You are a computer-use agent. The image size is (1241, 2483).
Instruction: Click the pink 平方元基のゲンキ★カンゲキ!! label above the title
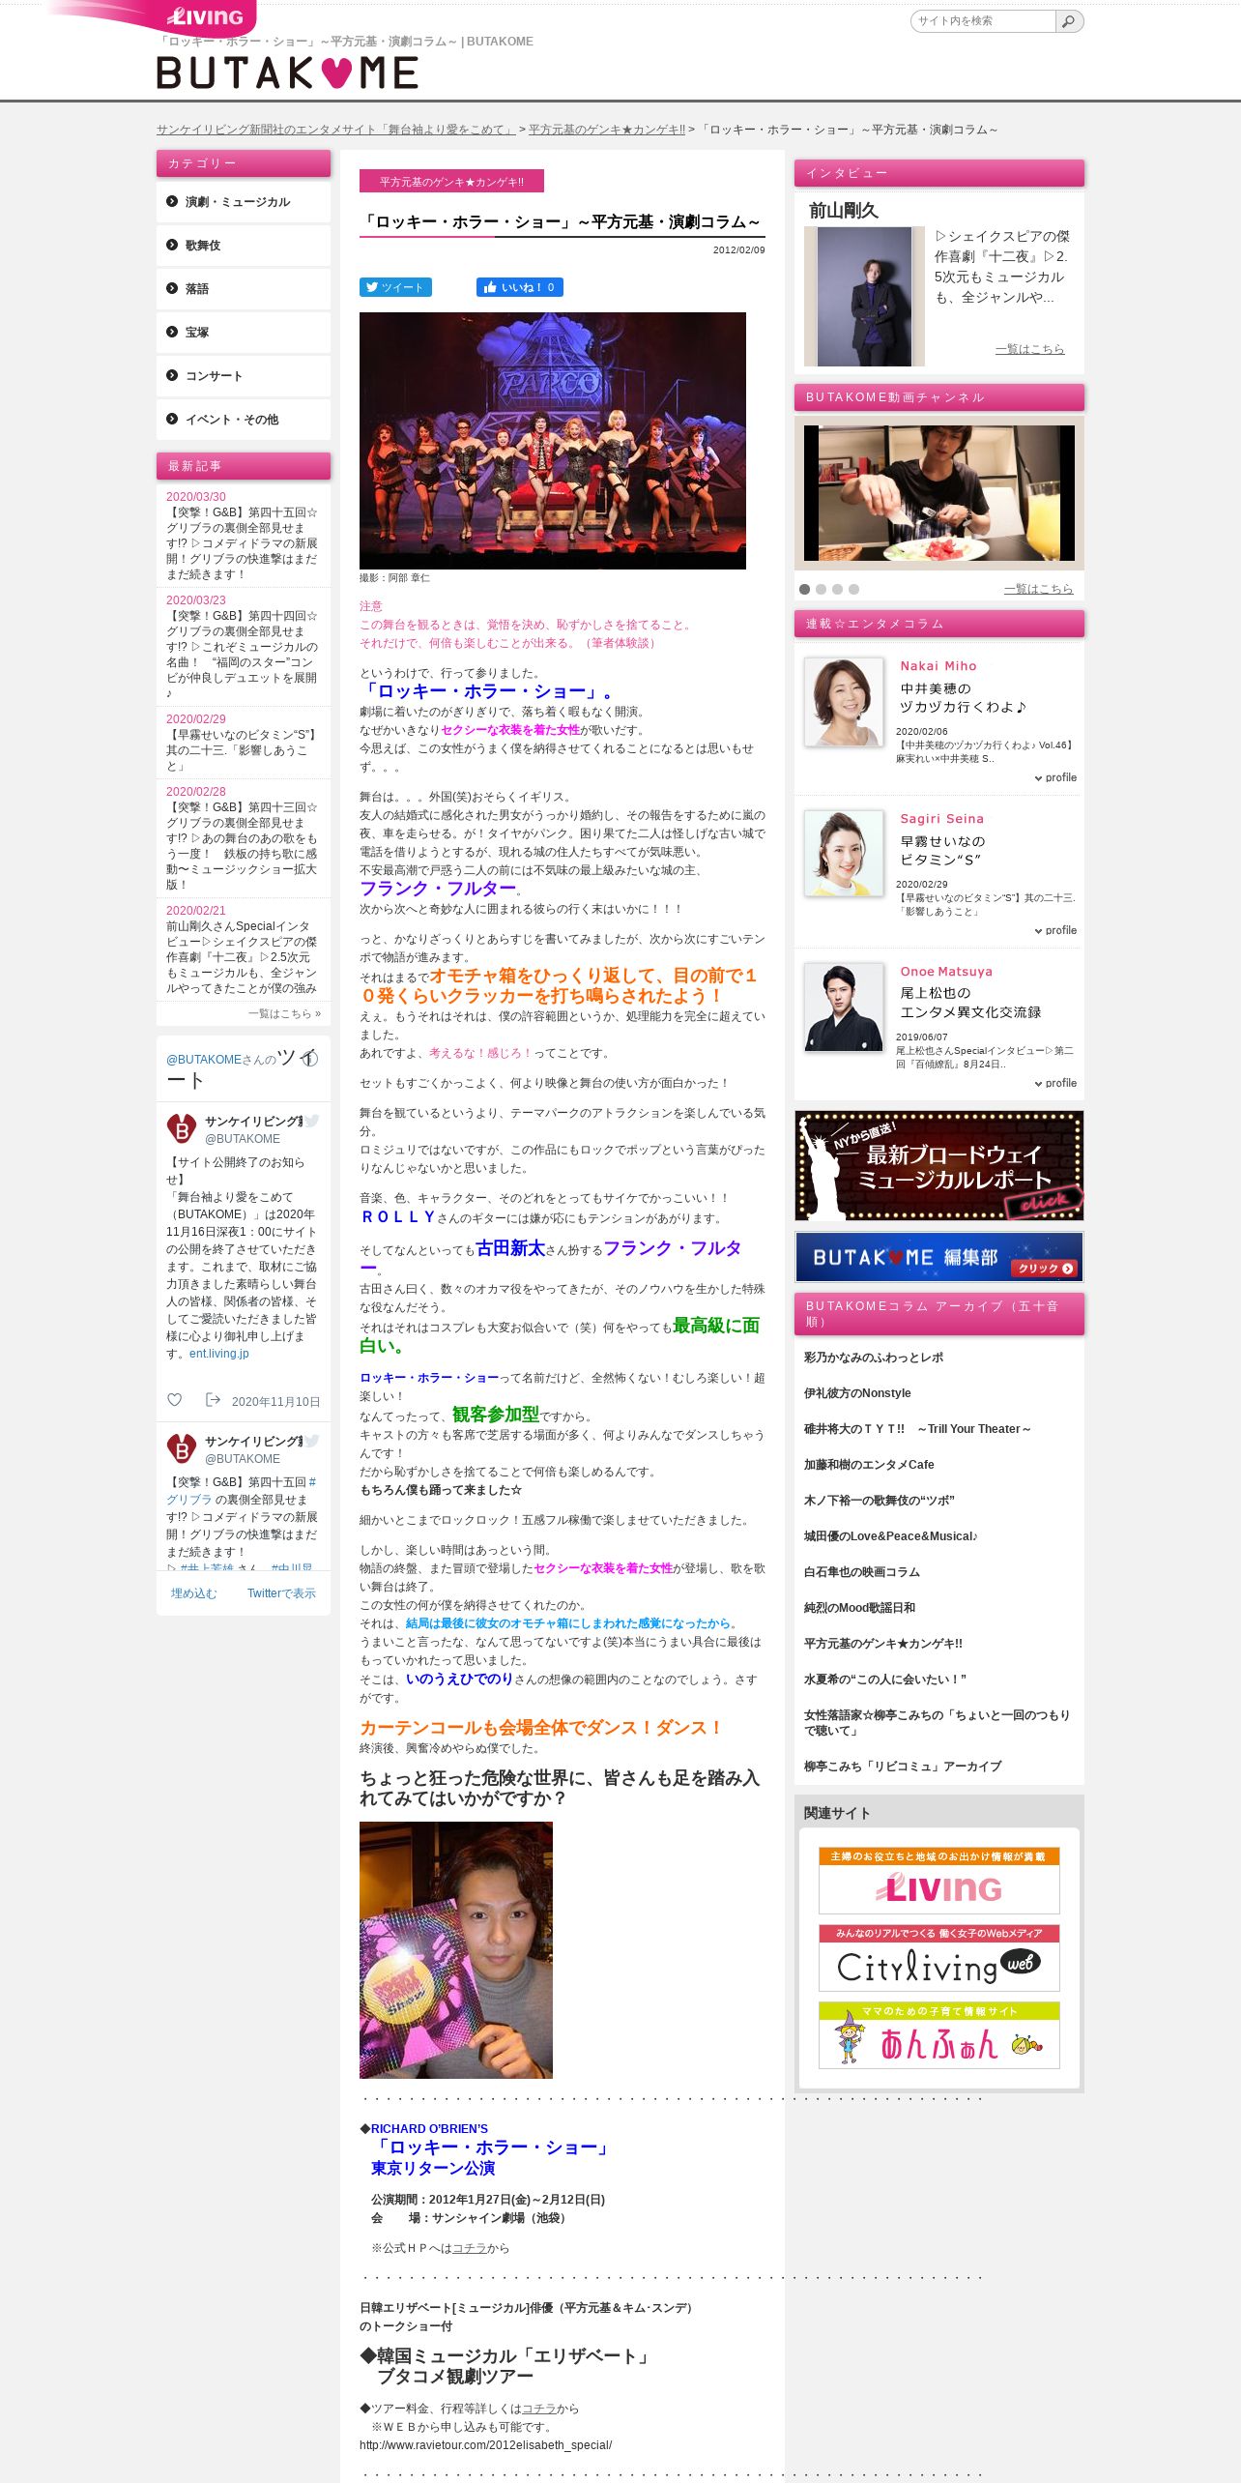pos(451,181)
